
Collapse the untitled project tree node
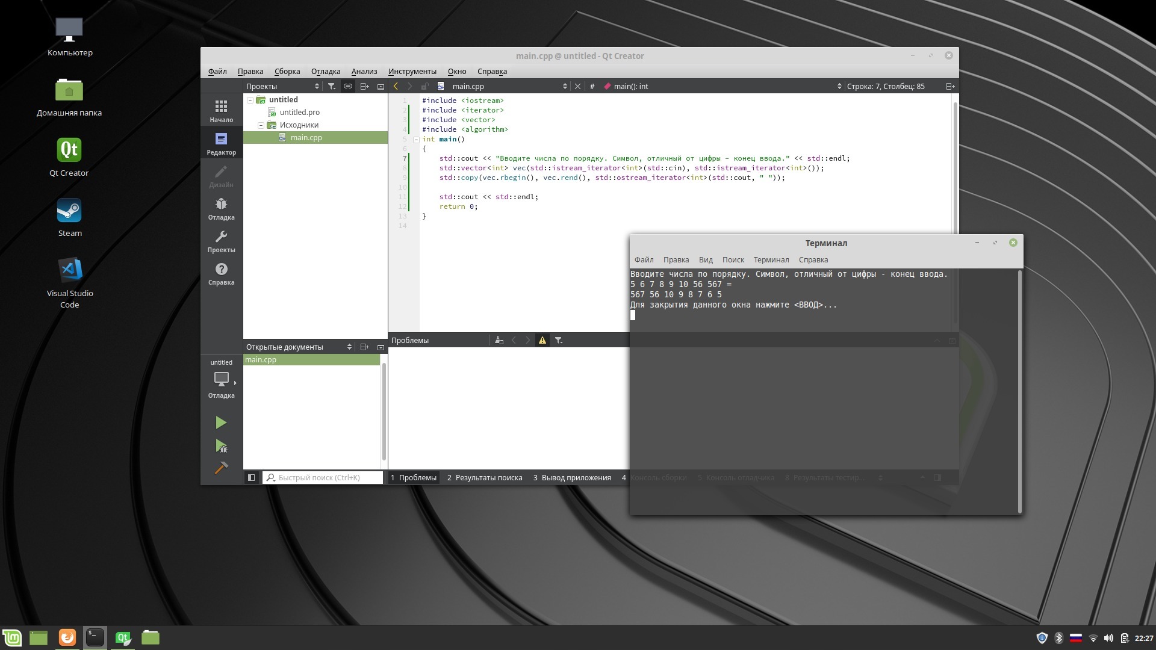250,101
